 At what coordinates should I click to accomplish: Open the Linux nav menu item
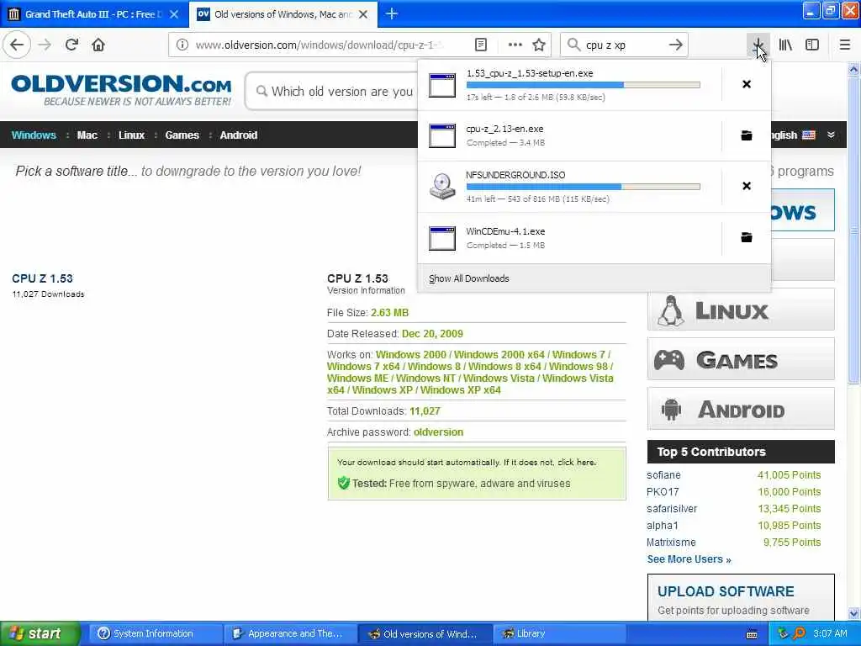[131, 135]
